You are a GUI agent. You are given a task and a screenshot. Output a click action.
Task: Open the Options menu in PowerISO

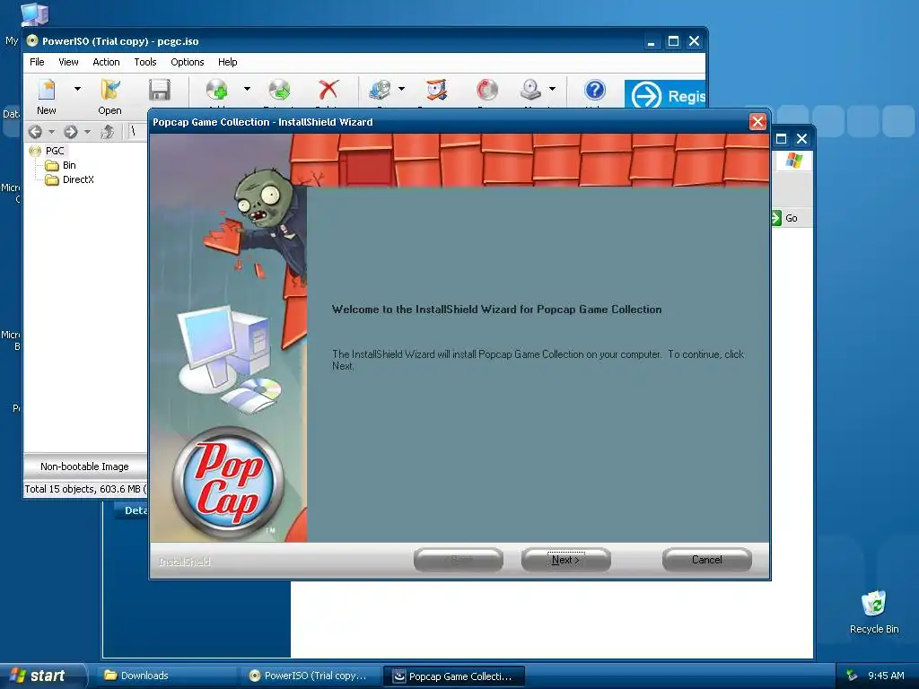click(188, 62)
